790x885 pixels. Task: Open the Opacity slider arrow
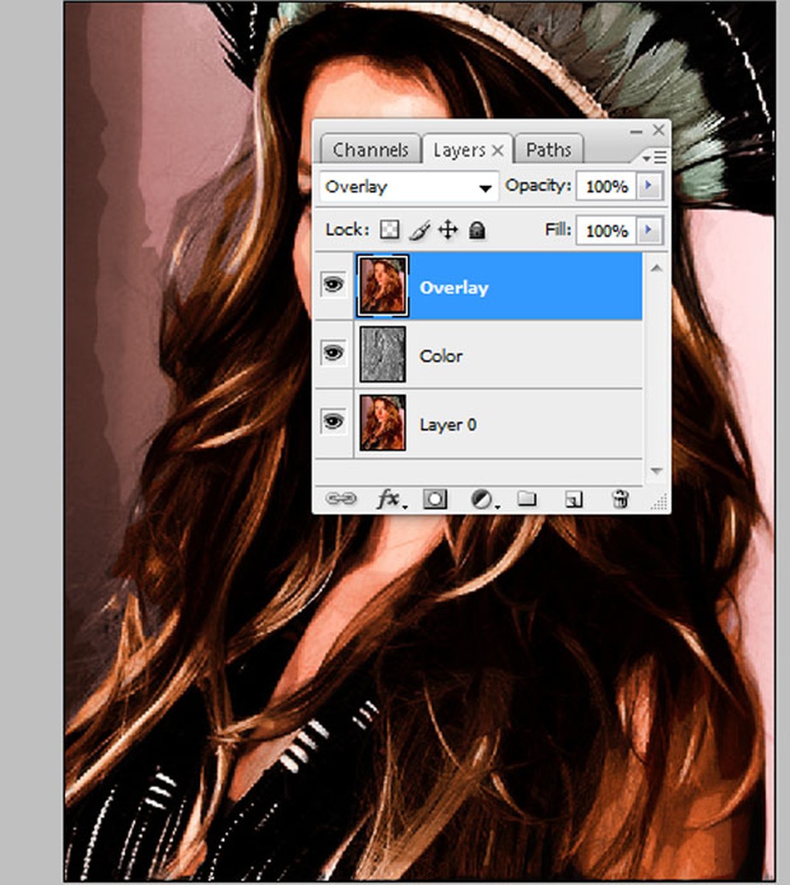[649, 185]
